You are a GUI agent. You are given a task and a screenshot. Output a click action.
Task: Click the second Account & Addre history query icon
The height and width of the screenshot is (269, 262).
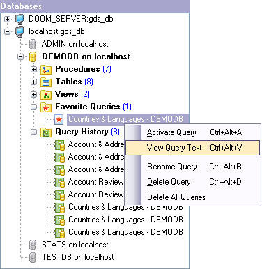tap(59, 157)
